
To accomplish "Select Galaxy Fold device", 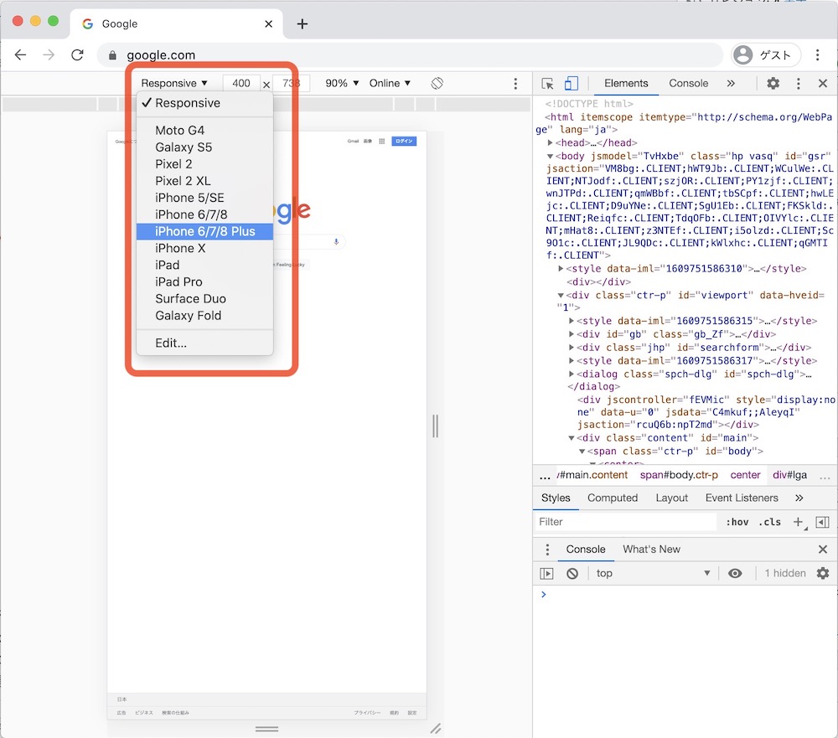I will pos(204,316).
